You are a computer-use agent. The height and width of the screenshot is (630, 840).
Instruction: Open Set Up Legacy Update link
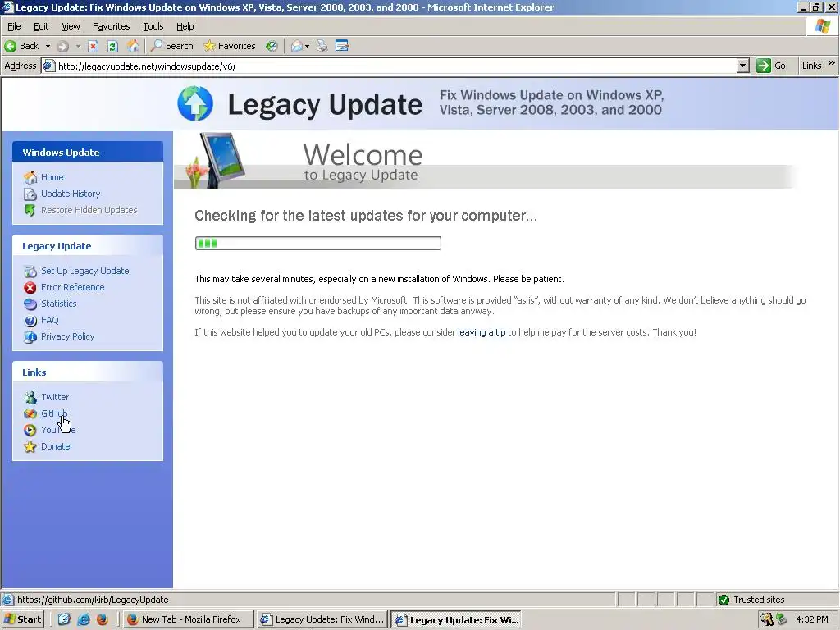(85, 271)
